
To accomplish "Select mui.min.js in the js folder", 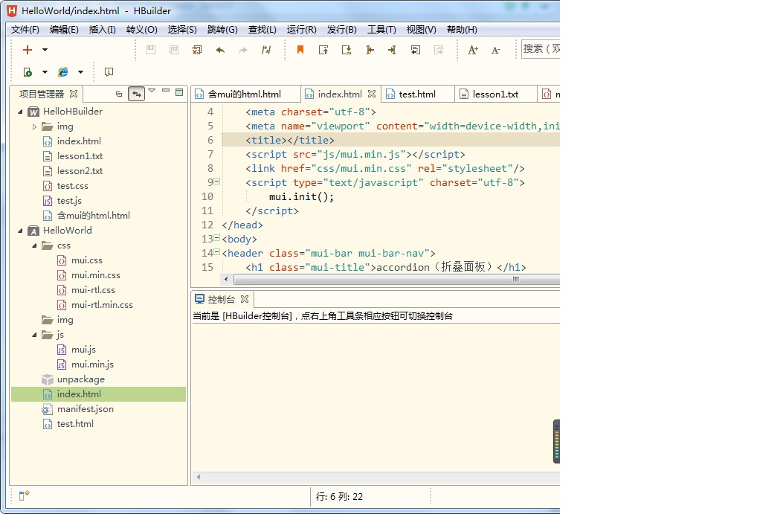I will [92, 364].
